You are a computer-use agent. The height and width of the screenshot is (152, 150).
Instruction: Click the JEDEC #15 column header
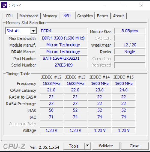click(124, 77)
